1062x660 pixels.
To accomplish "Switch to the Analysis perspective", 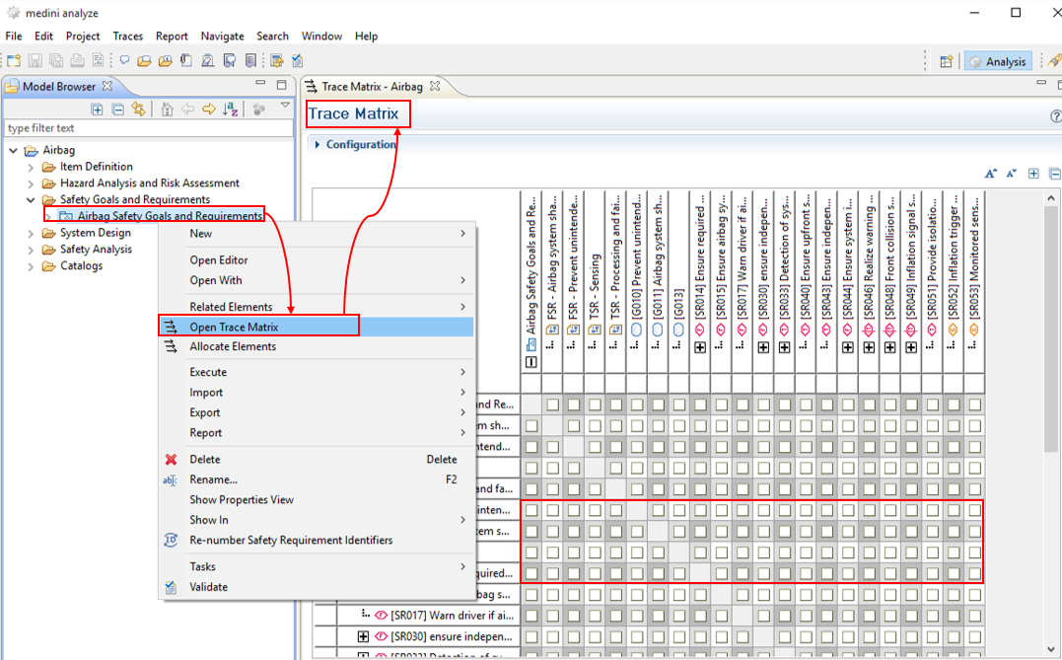I will coord(997,61).
